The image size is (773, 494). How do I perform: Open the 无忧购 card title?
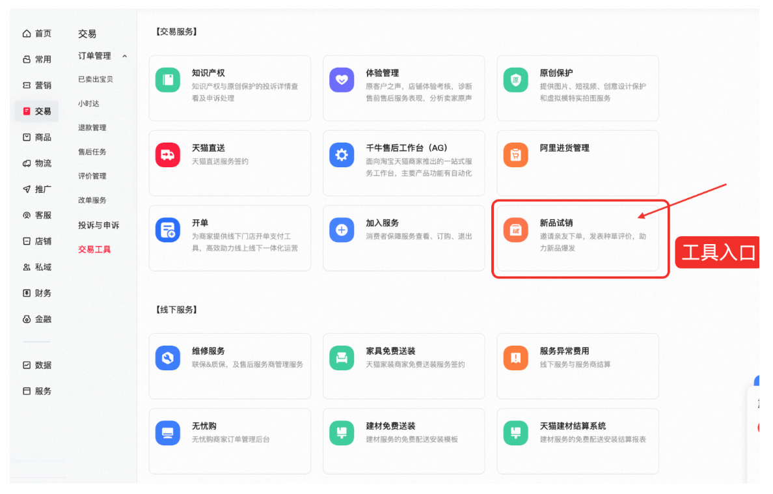204,426
